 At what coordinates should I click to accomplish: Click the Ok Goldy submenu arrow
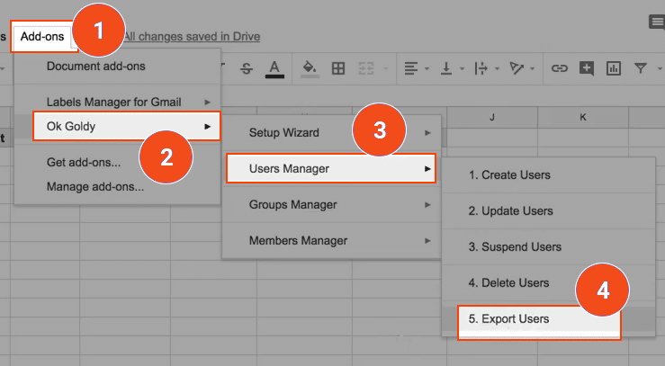(207, 126)
